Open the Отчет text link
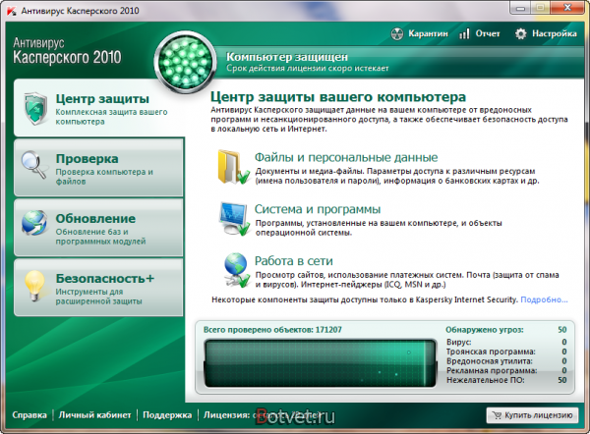Screen dimensions: 590x434 click(x=488, y=33)
